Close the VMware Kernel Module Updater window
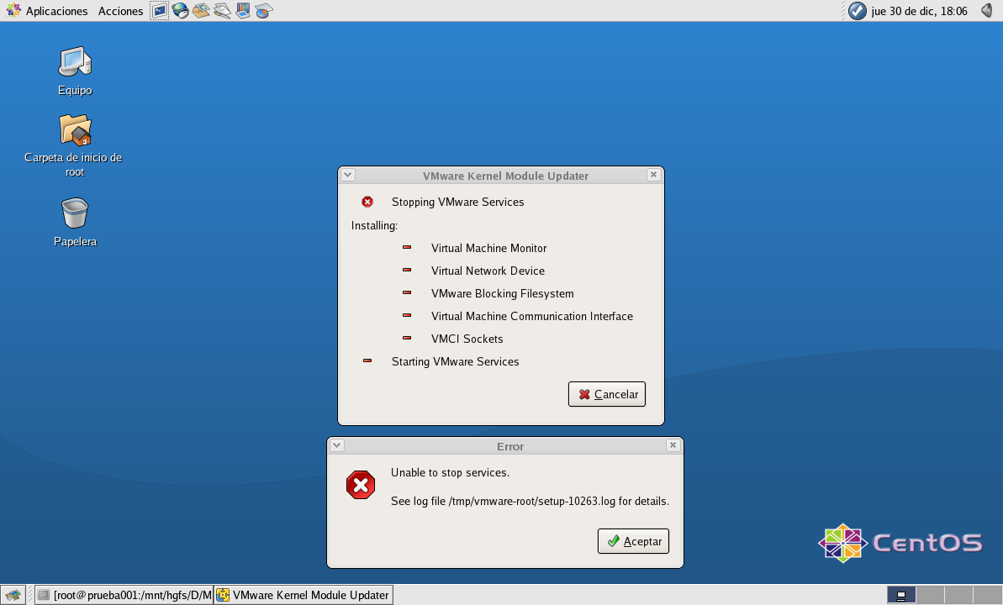 (653, 175)
